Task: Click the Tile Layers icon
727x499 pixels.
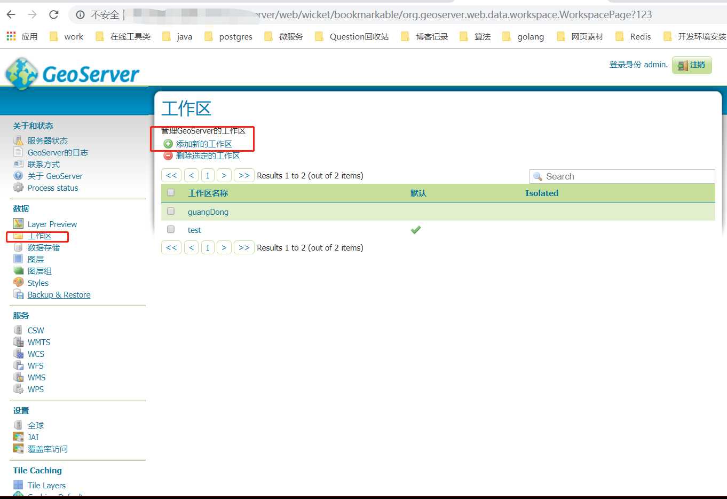Action: [18, 485]
